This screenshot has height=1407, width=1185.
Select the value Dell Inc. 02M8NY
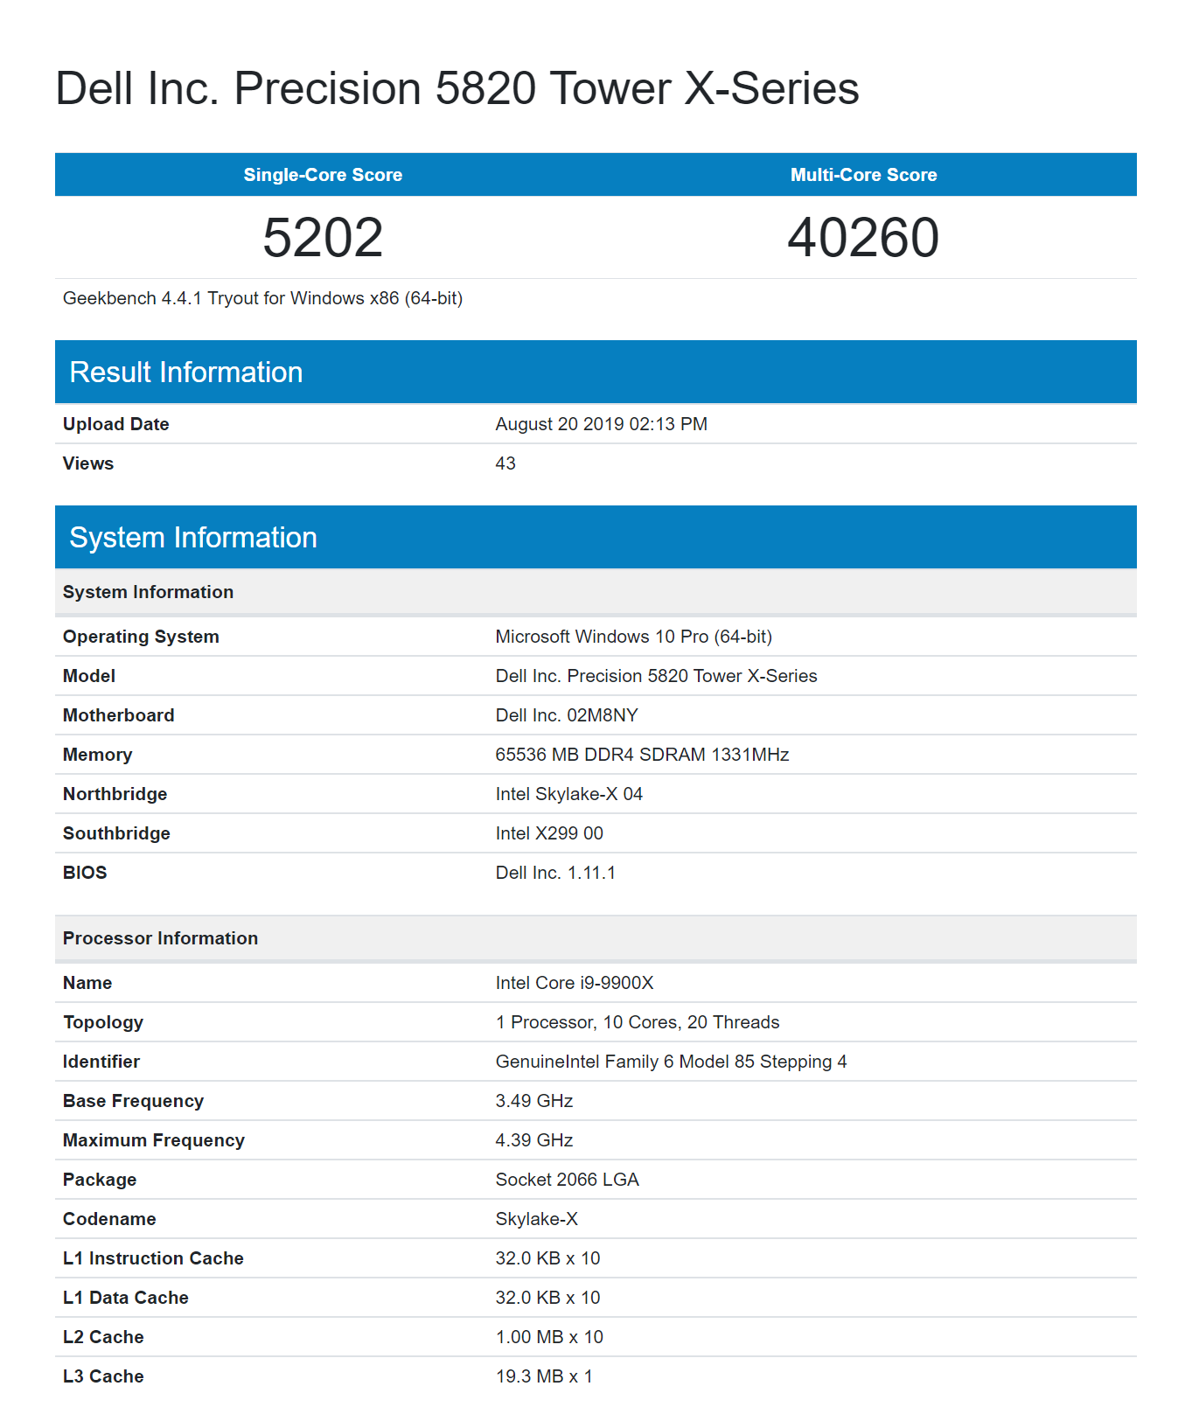pyautogui.click(x=567, y=715)
